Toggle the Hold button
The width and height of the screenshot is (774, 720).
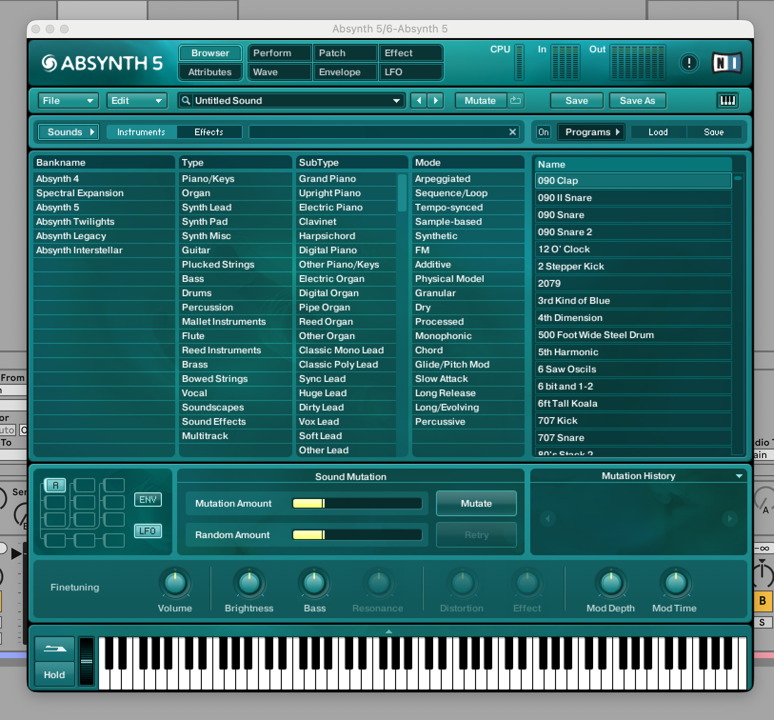click(55, 675)
